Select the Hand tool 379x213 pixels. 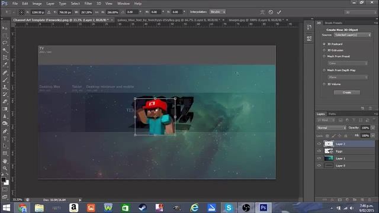click(5, 161)
